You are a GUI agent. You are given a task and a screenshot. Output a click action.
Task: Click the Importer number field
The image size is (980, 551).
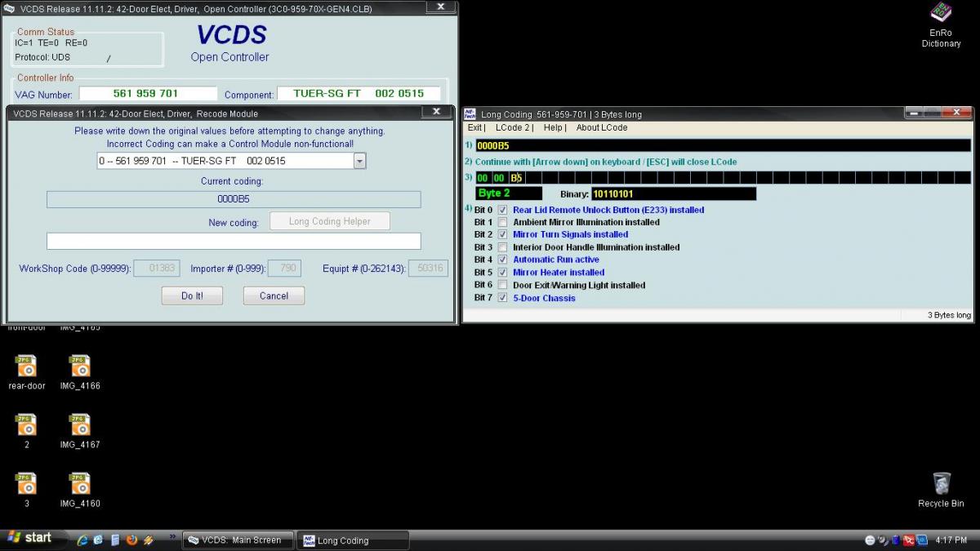(284, 269)
